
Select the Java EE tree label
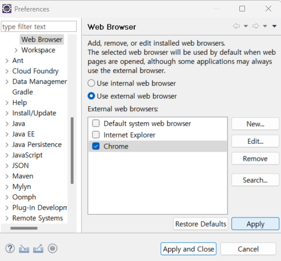tap(23, 134)
